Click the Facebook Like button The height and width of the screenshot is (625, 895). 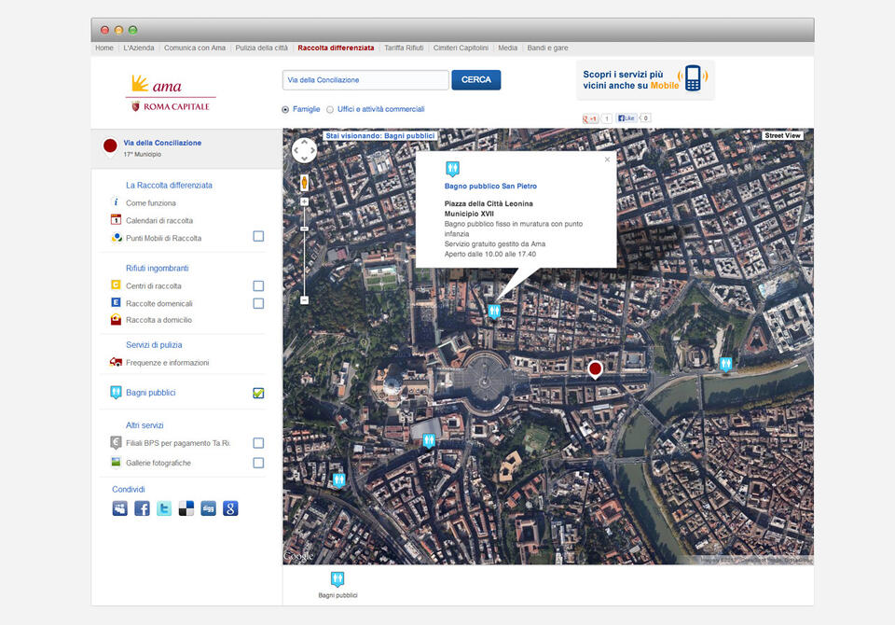coord(626,118)
